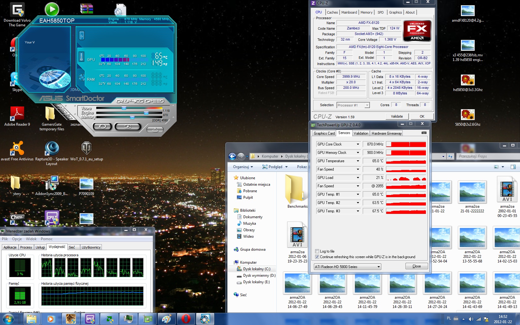Image resolution: width=520 pixels, height=325 pixels.
Task: Click CPU-Z Validate button
Action: click(397, 116)
